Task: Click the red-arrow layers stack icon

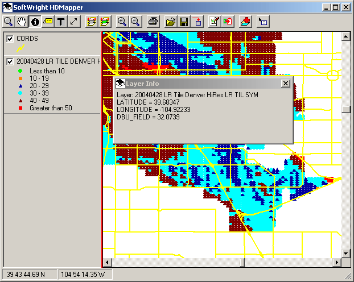Action: coord(92,22)
